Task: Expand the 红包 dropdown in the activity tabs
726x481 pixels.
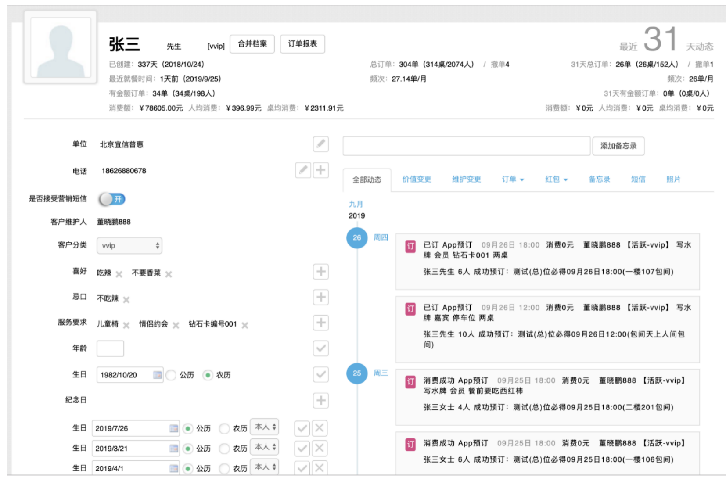Action: click(x=556, y=179)
